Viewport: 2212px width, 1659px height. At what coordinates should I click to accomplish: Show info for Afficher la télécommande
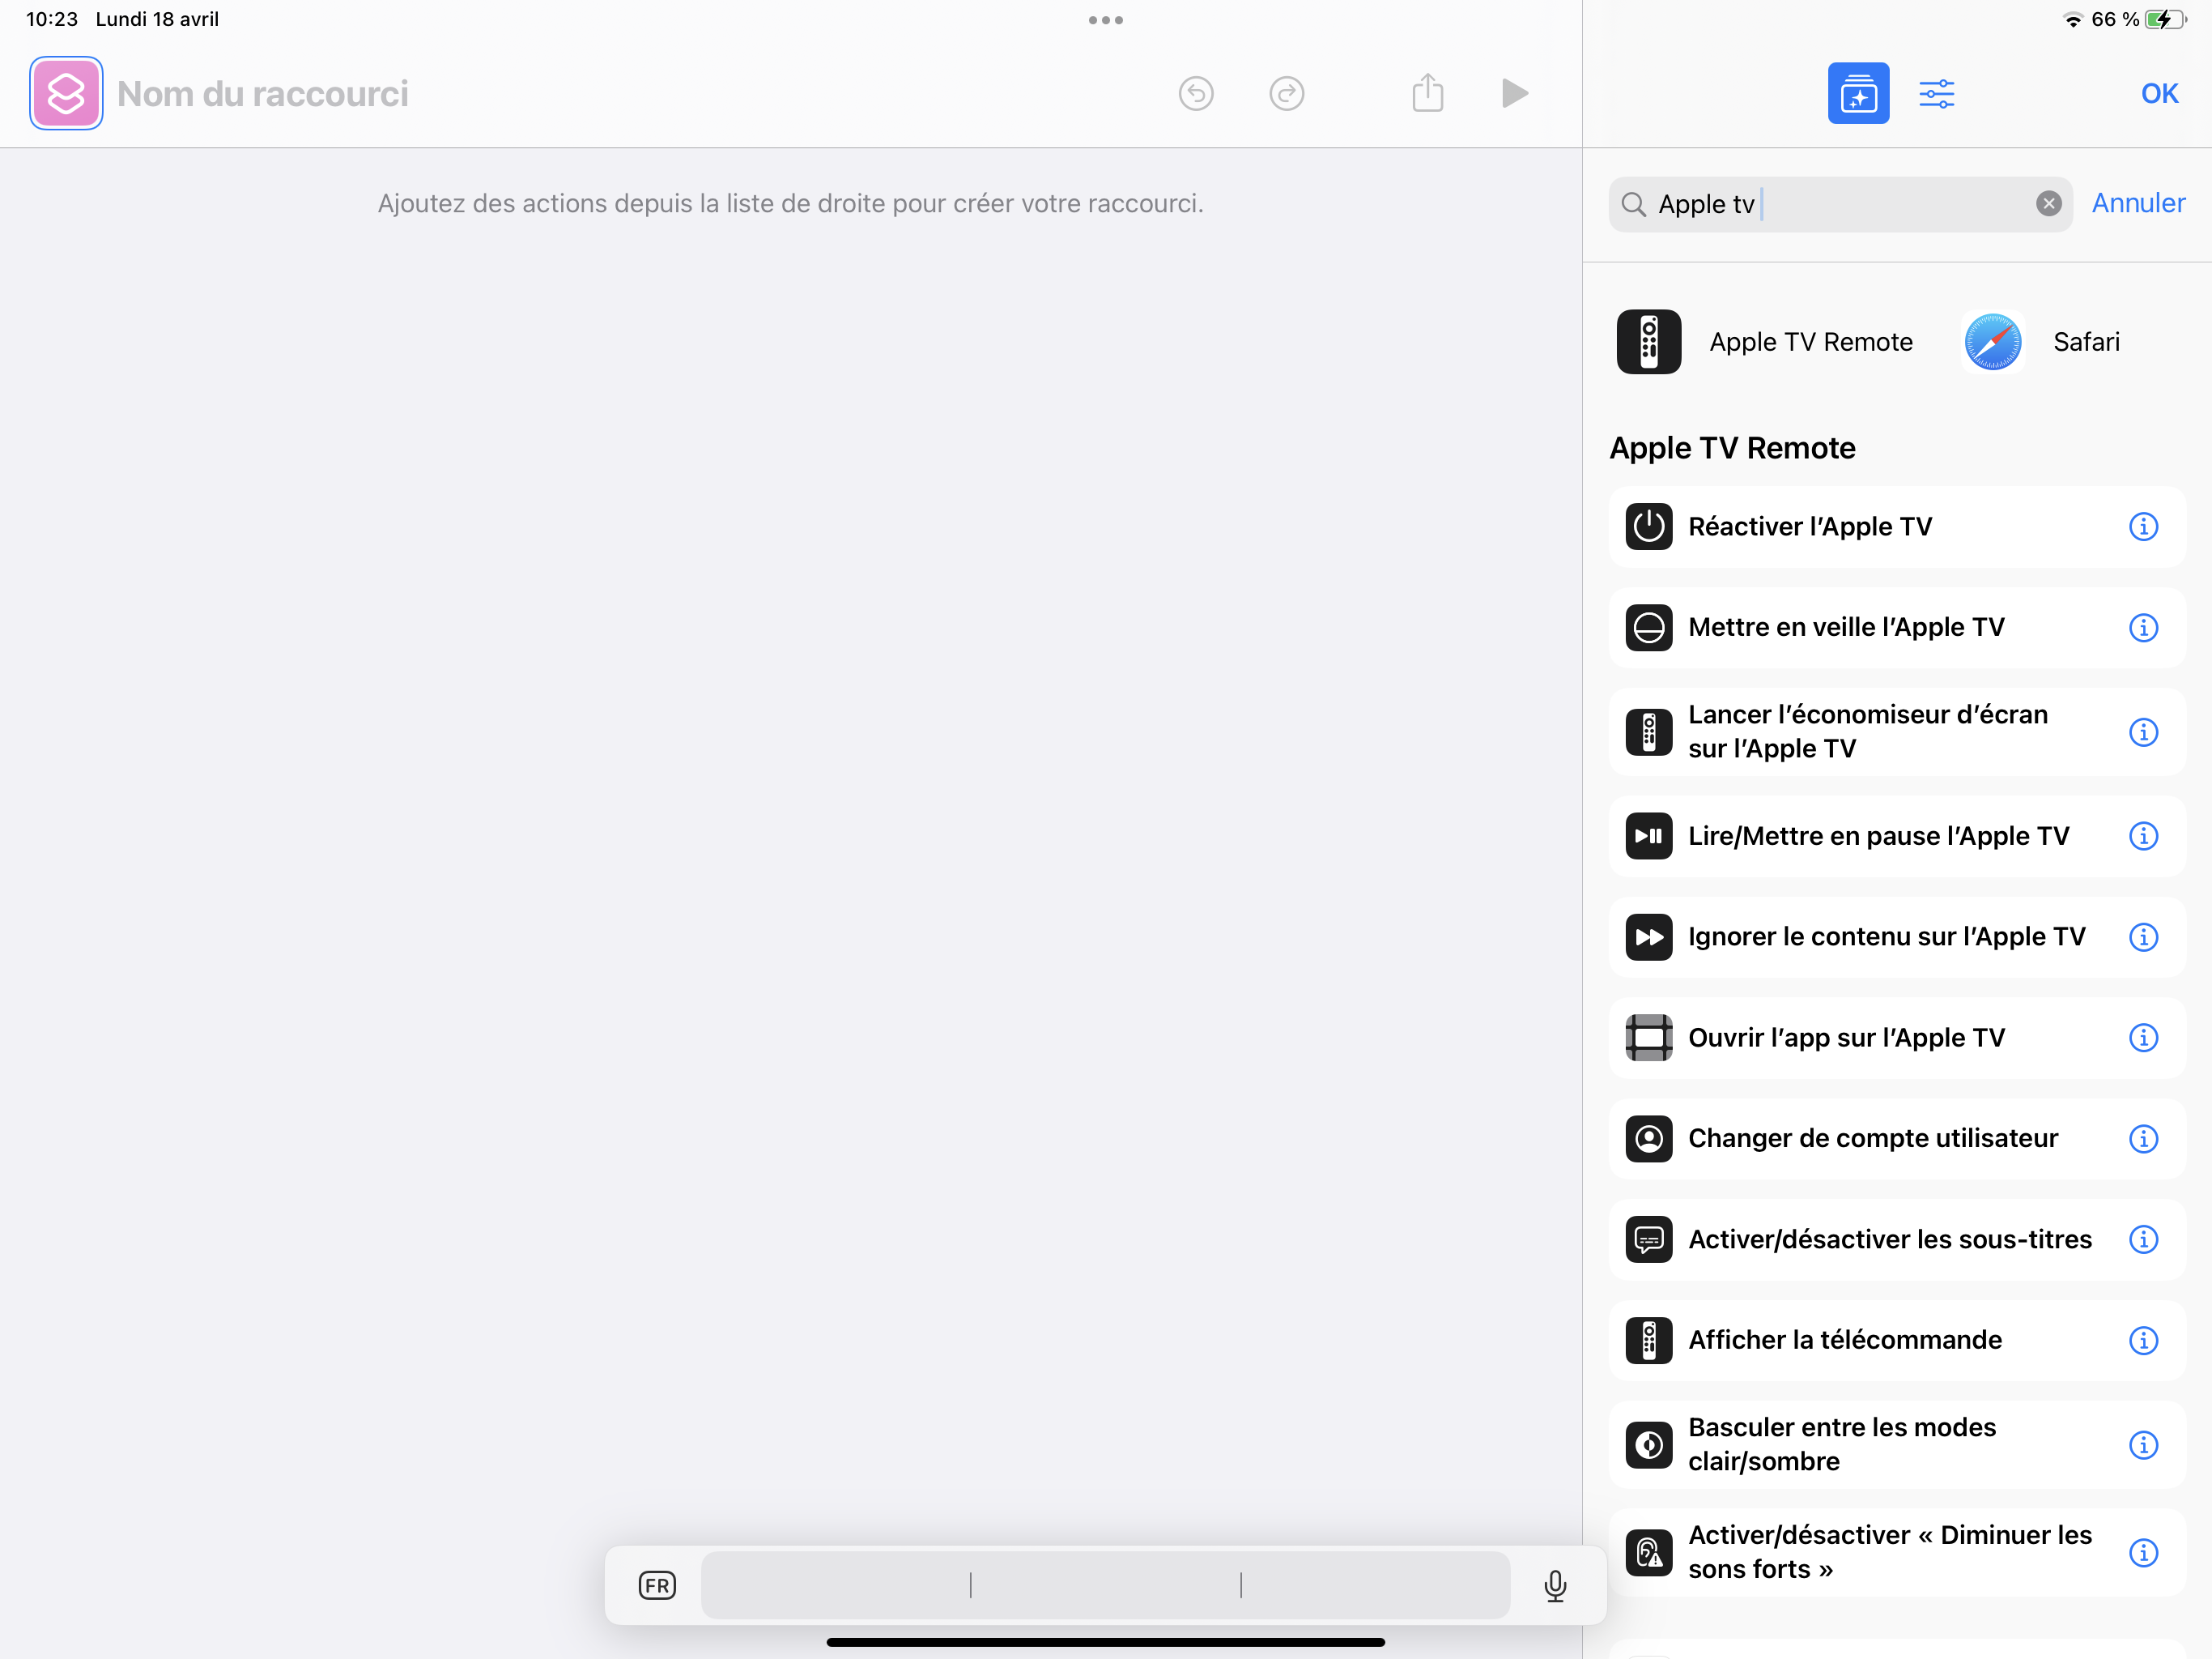[2142, 1340]
